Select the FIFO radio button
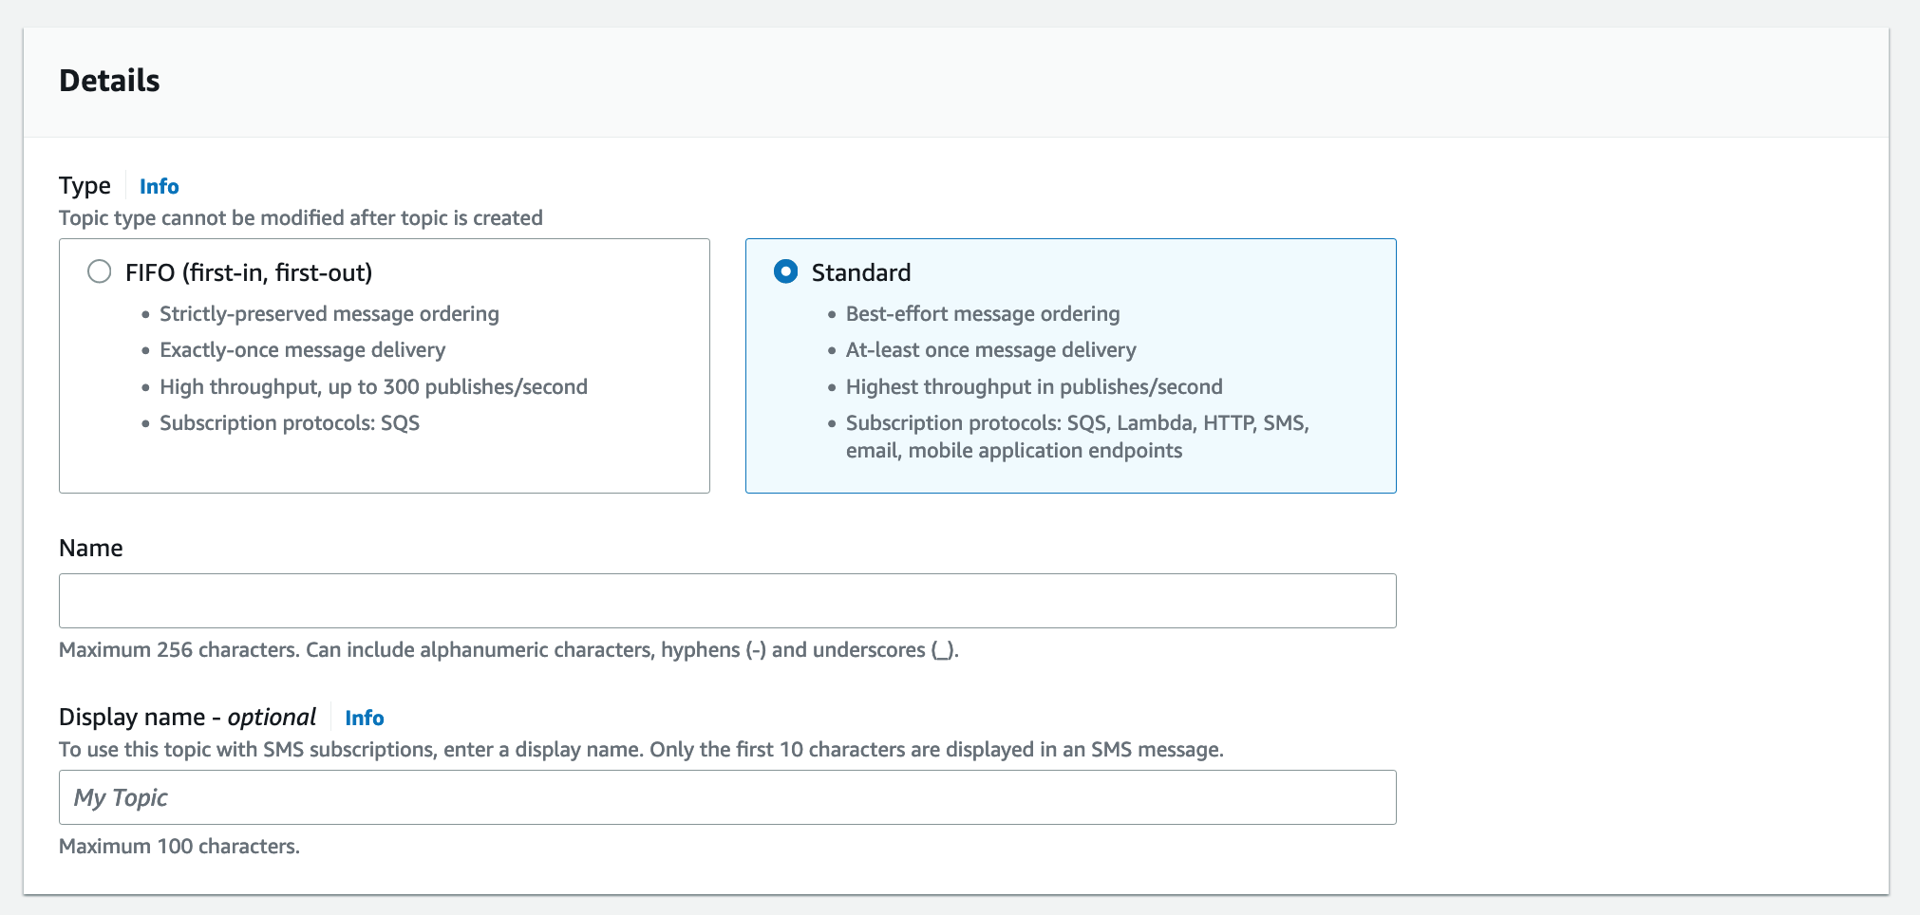The image size is (1920, 915). click(x=100, y=272)
